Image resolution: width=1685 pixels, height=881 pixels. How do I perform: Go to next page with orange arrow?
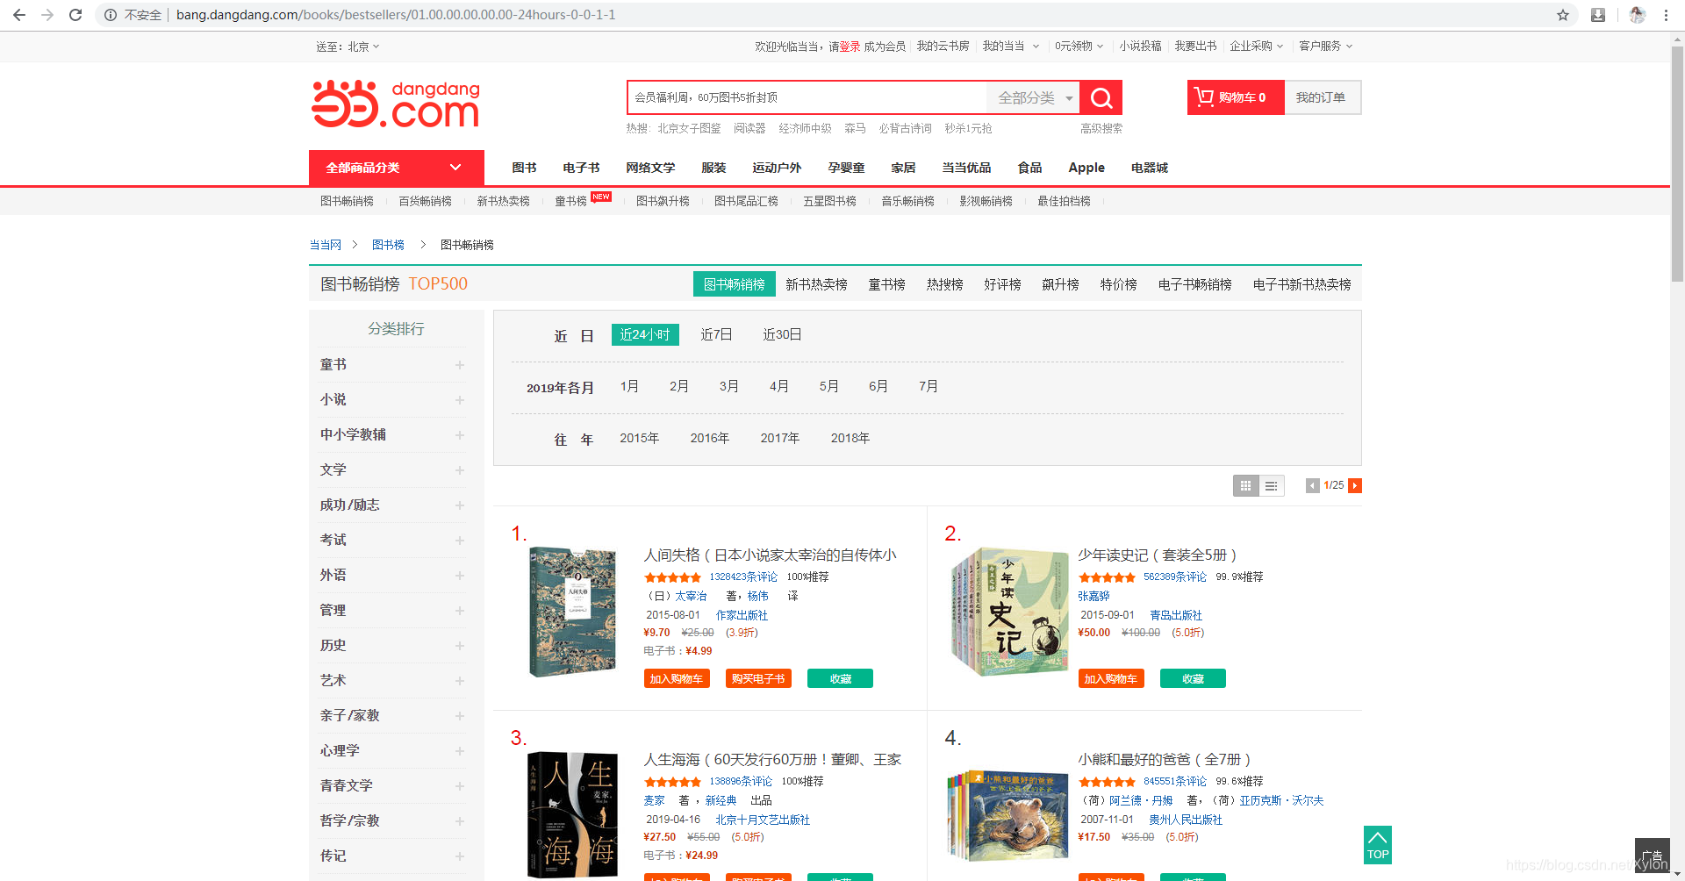pyautogui.click(x=1355, y=485)
